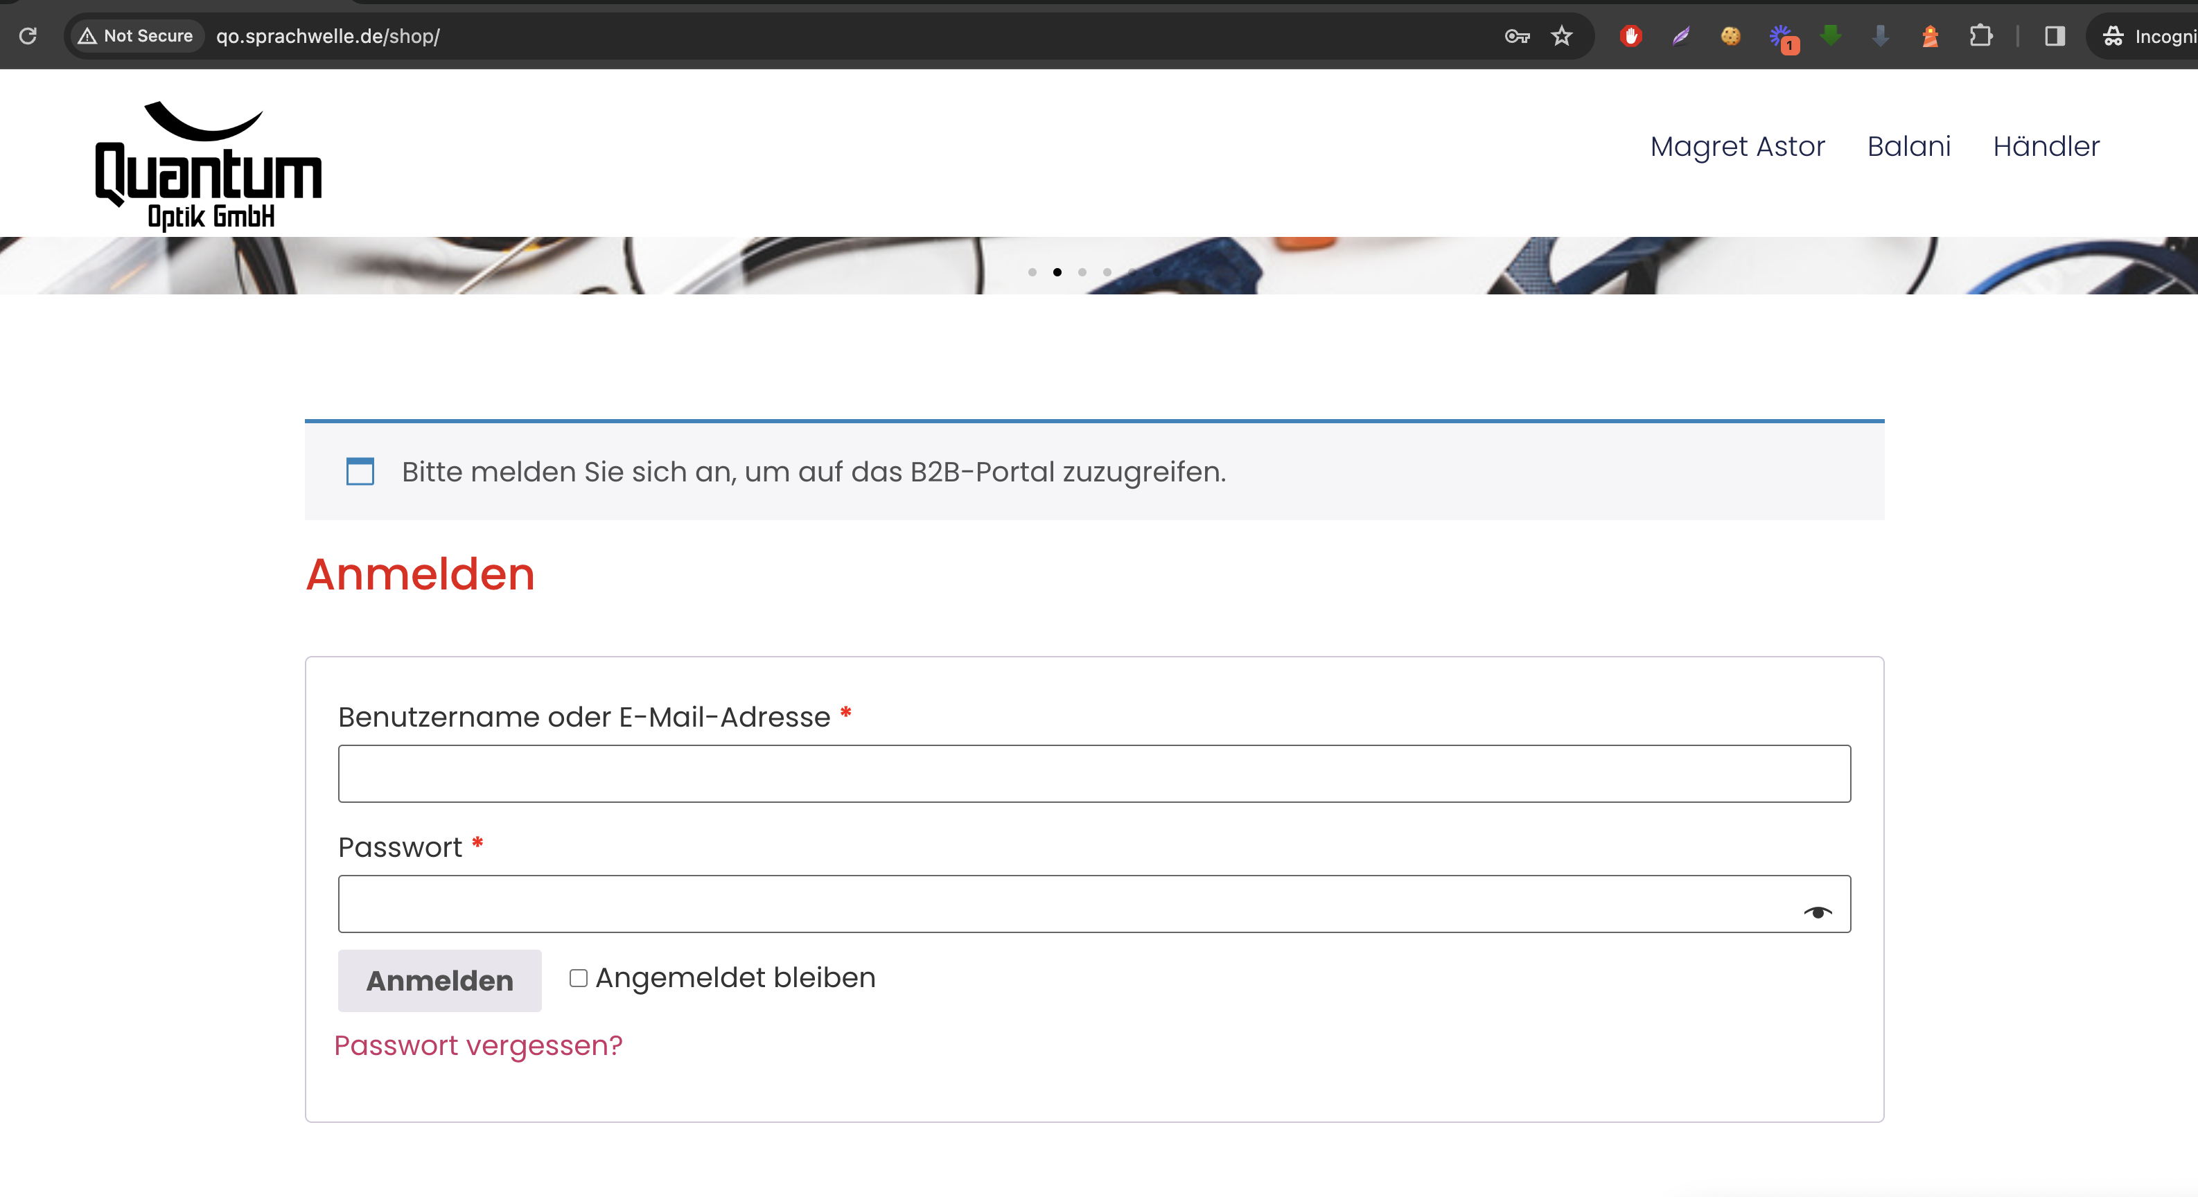
Task: Click the text 'Bitte melden Sie sich an'
Action: point(569,472)
